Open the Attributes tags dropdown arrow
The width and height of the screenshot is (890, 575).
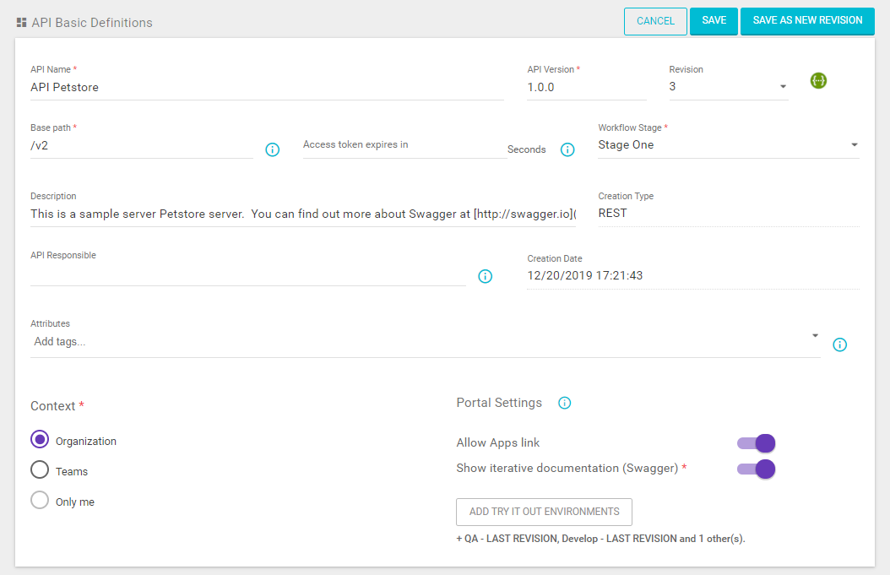pos(815,336)
